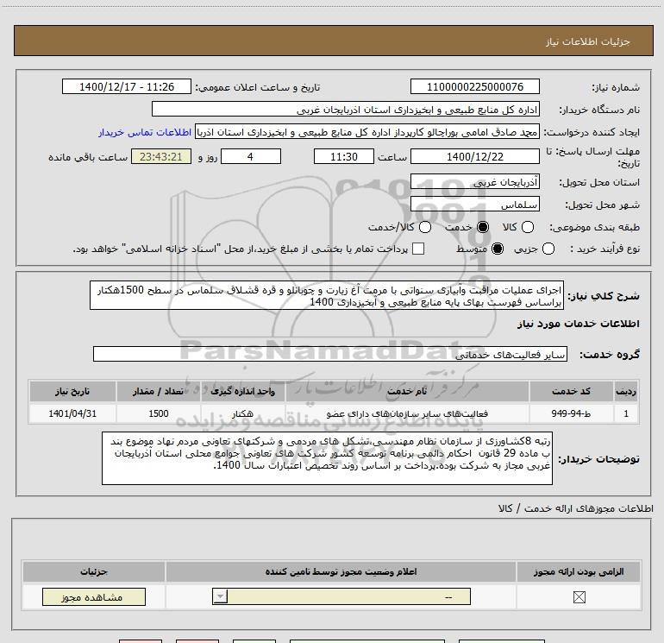This screenshot has height=643, width=664.
Task: Click the remaining time field 23:43:21
Action: (x=161, y=156)
